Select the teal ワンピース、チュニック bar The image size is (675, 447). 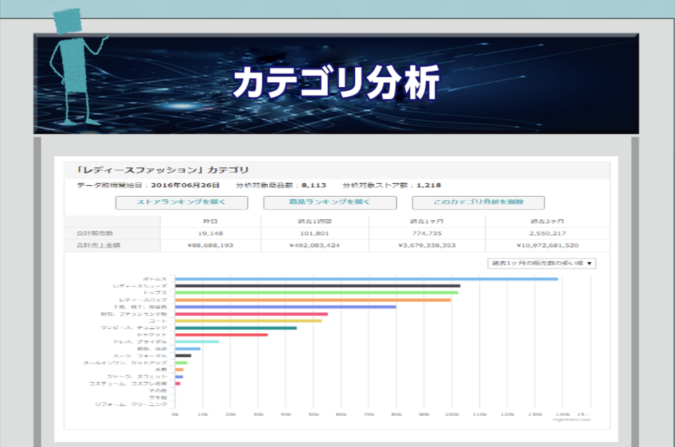(235, 328)
